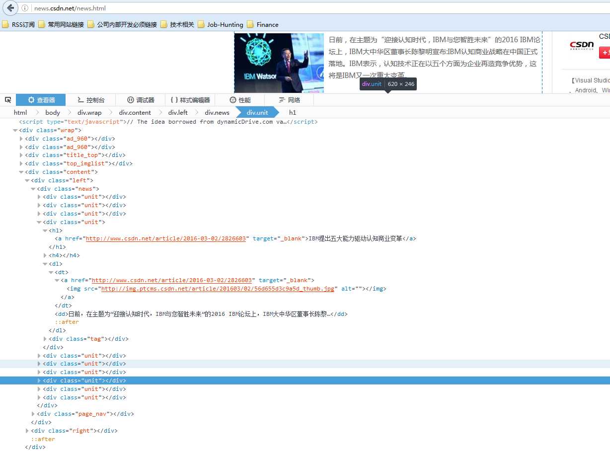Expand the div class="top_imglist" node
This screenshot has height=451, width=610.
pos(21,163)
